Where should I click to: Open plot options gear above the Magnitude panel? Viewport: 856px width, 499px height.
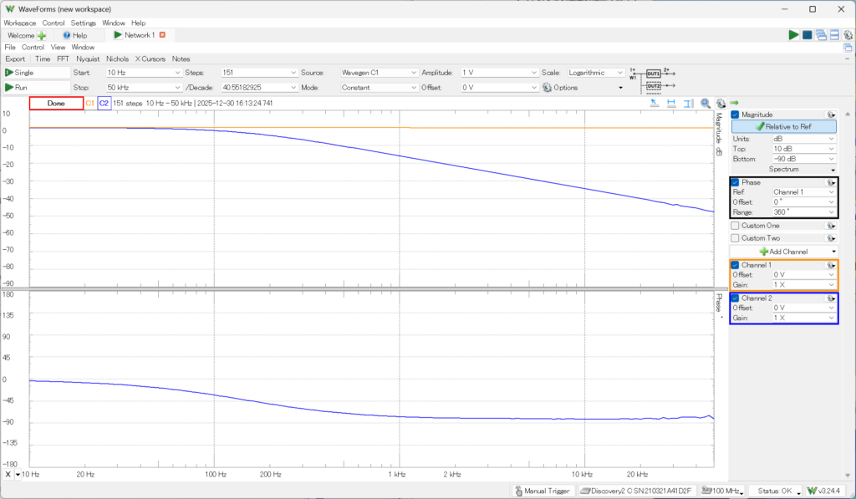coord(721,104)
